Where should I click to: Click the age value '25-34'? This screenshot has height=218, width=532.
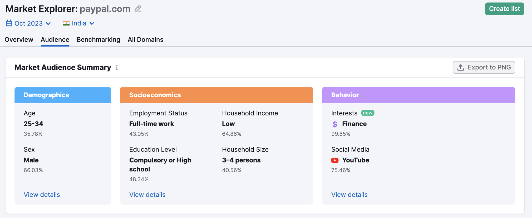pos(33,124)
